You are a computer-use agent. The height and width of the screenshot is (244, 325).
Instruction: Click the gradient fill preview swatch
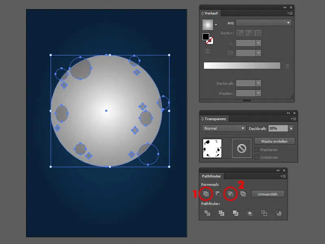tap(208, 25)
